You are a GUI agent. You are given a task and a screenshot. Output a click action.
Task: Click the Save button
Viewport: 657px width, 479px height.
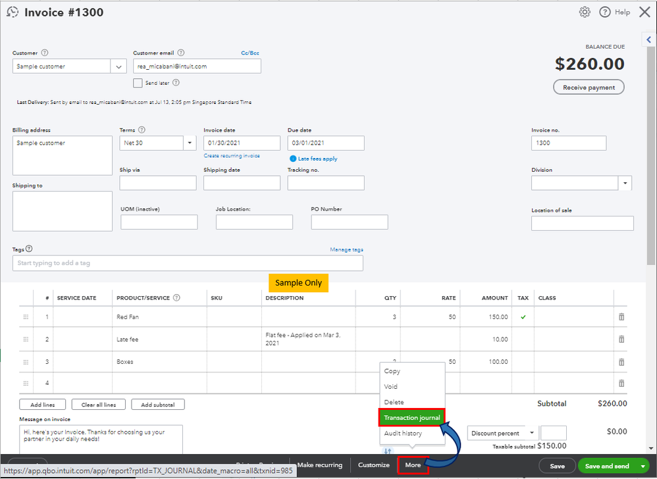[x=557, y=466]
